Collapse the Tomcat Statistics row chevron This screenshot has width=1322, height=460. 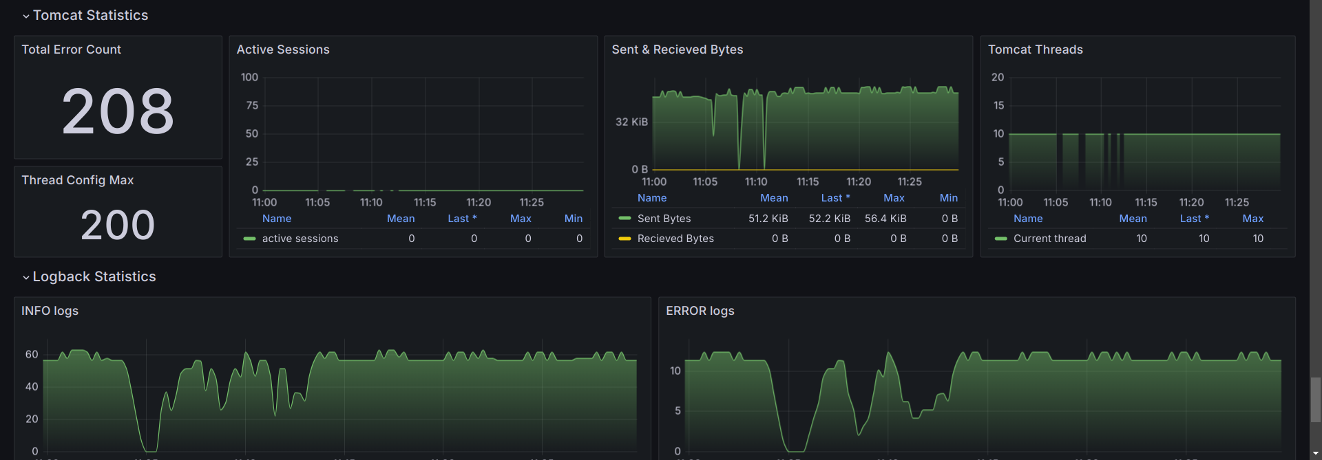point(26,16)
